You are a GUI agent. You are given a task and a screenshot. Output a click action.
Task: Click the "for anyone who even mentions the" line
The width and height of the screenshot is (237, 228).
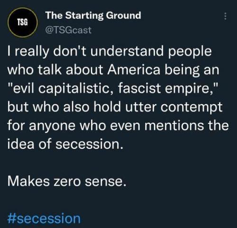click(118, 125)
